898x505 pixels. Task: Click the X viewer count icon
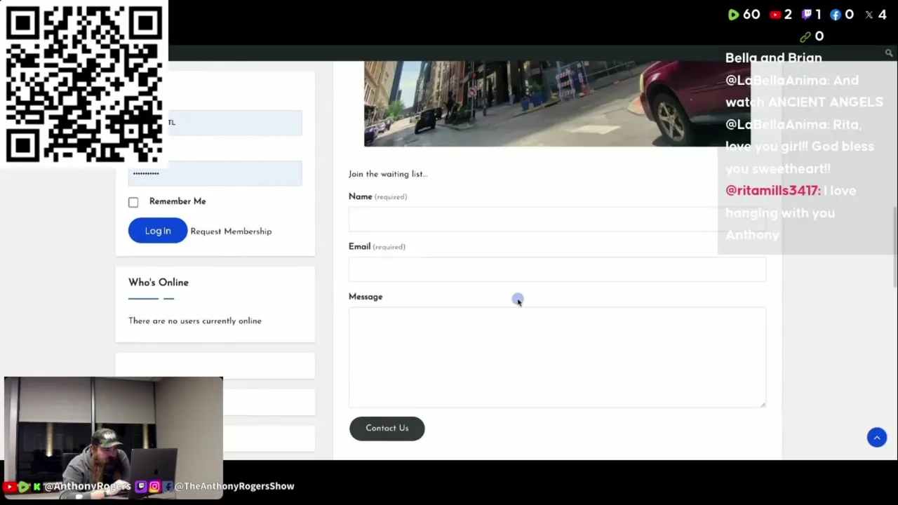[x=869, y=15]
